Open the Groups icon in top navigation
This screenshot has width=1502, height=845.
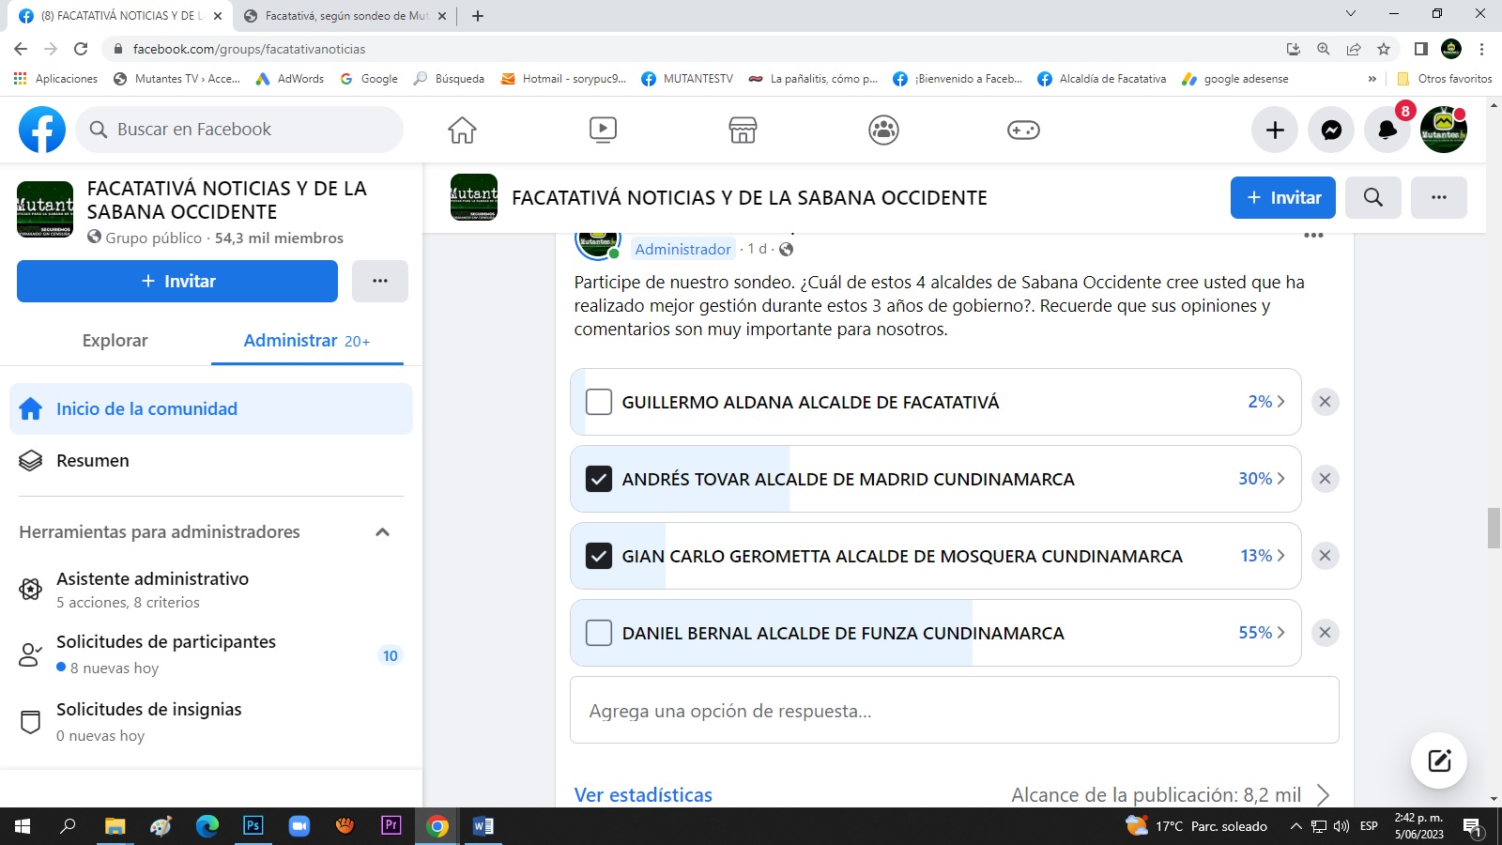point(883,130)
